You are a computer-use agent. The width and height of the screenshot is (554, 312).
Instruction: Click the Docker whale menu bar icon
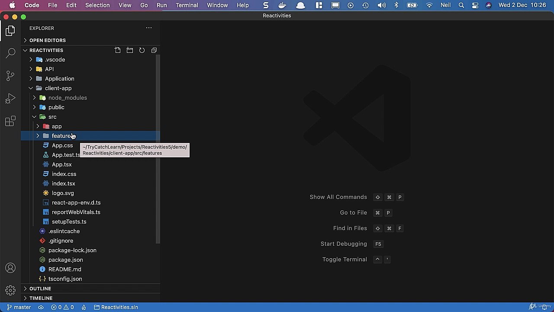point(283,5)
